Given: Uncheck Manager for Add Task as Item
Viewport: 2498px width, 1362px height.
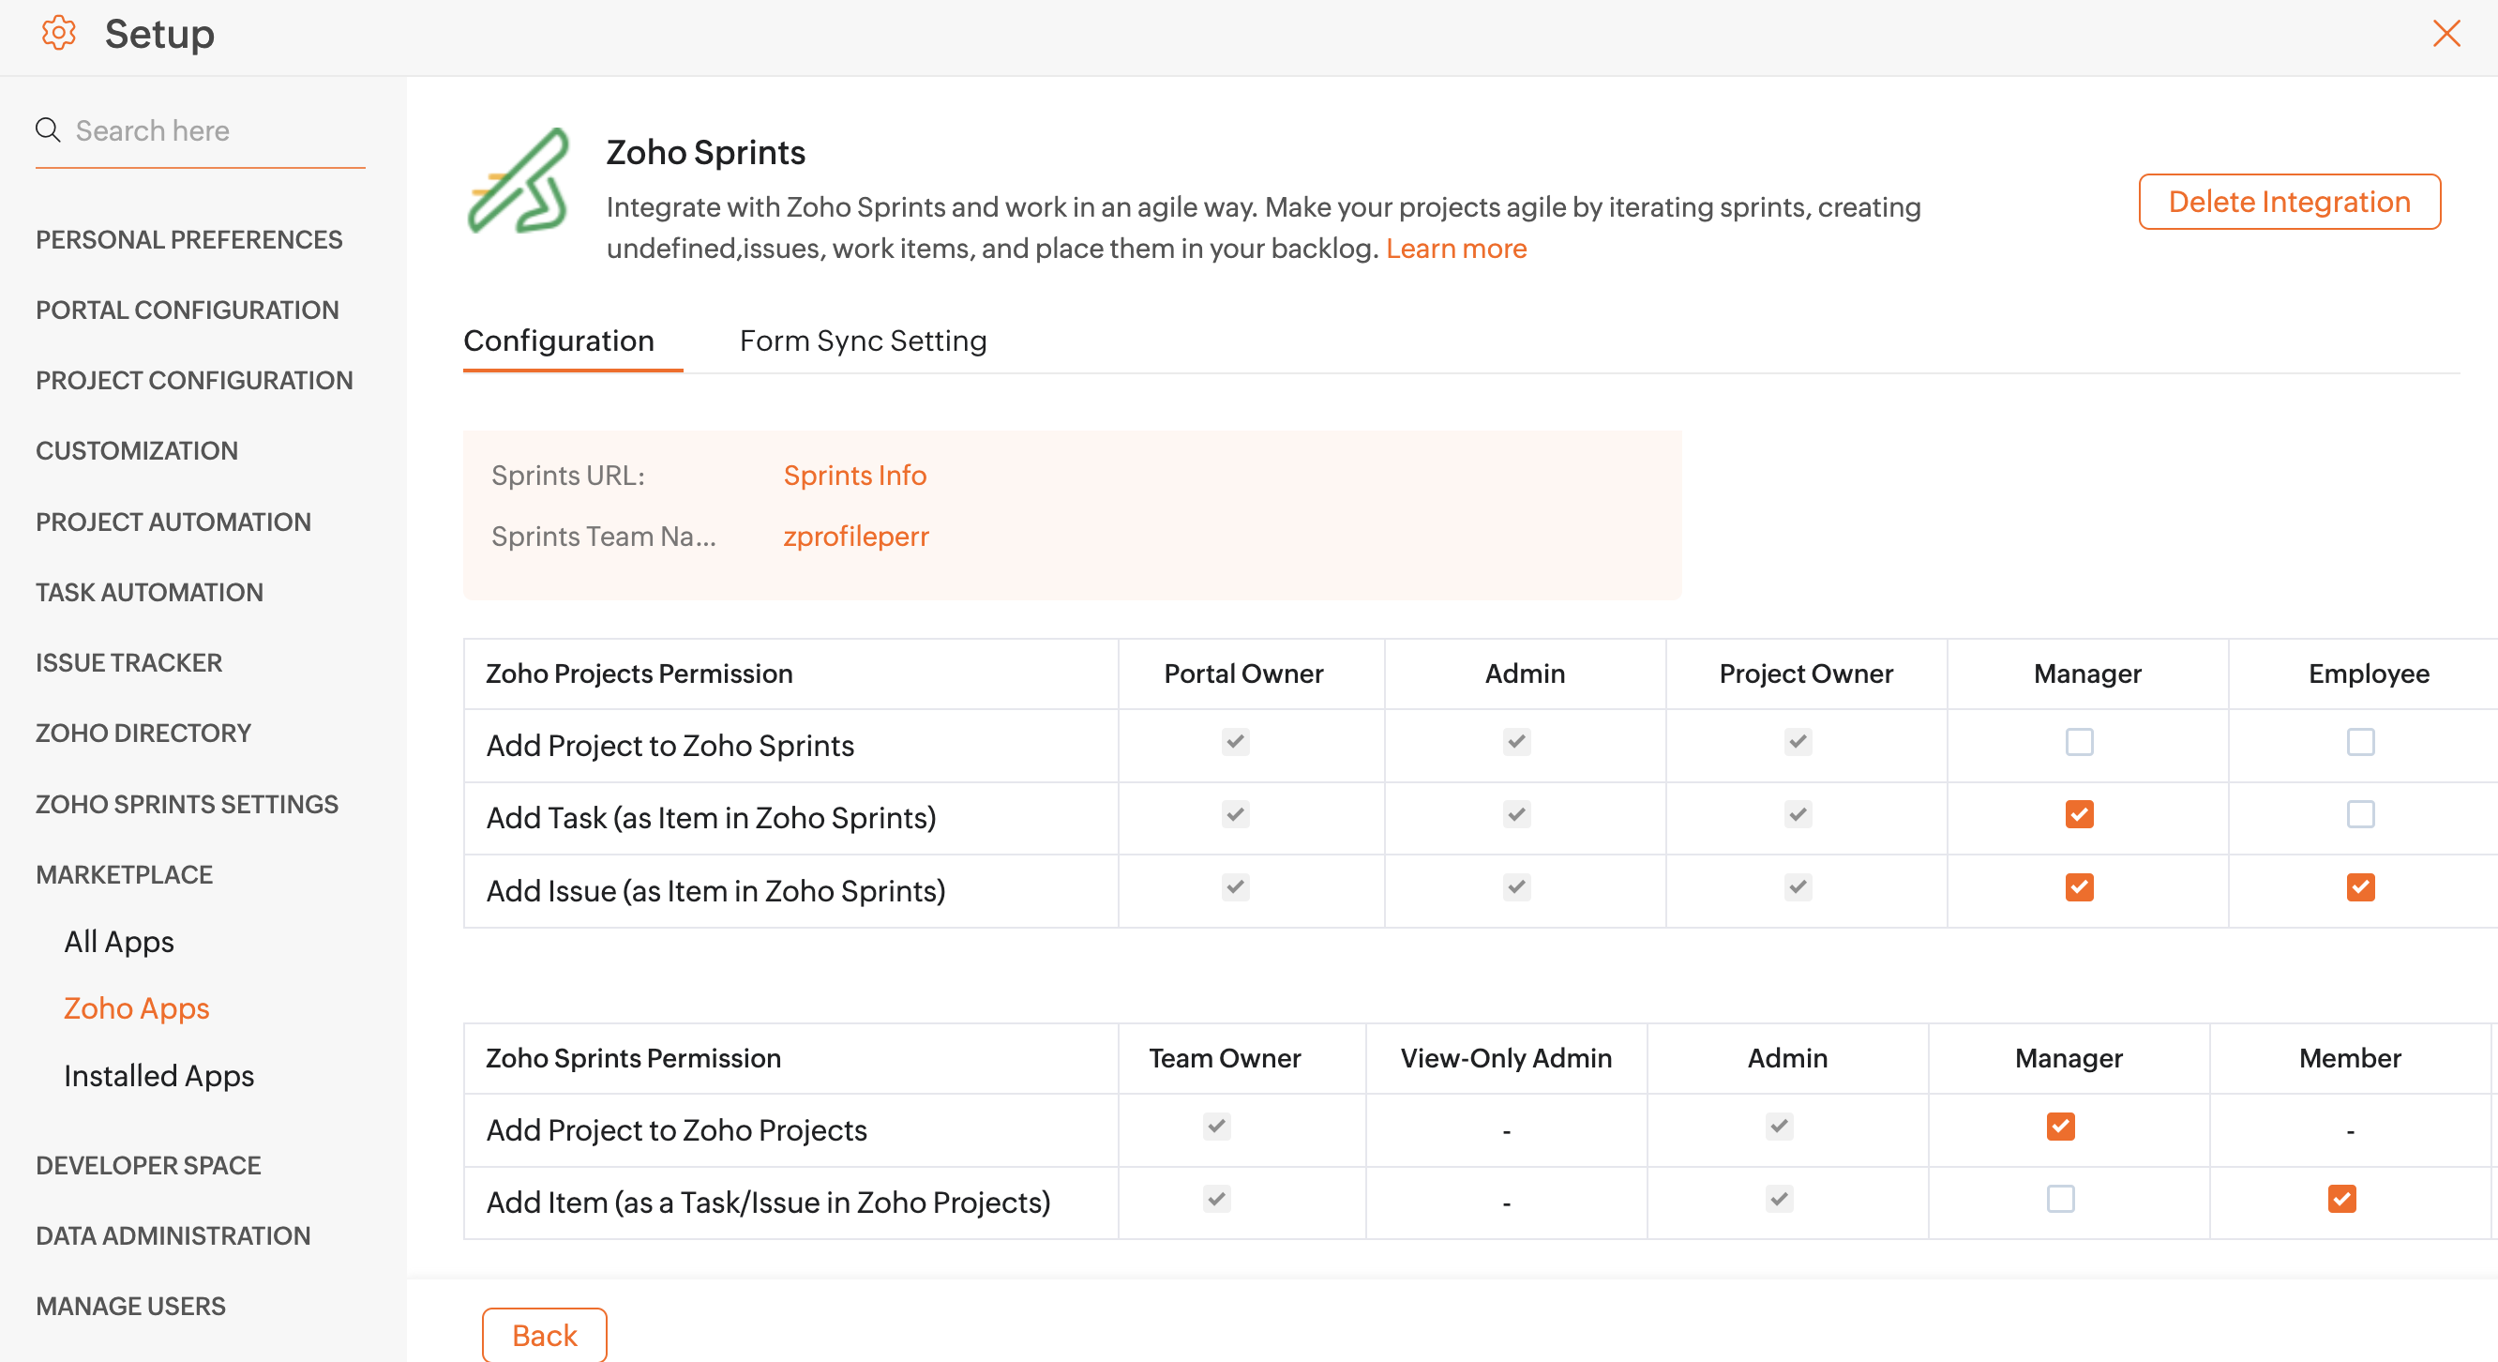Looking at the screenshot, I should click(2079, 815).
